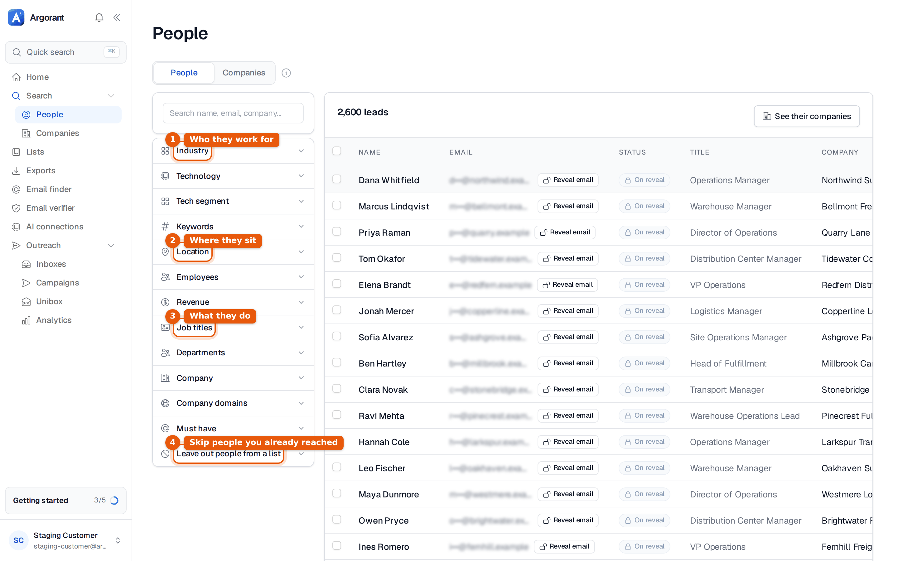Expand the Departments filter
Viewport: 898px width, 561px height.
pyautogui.click(x=234, y=352)
